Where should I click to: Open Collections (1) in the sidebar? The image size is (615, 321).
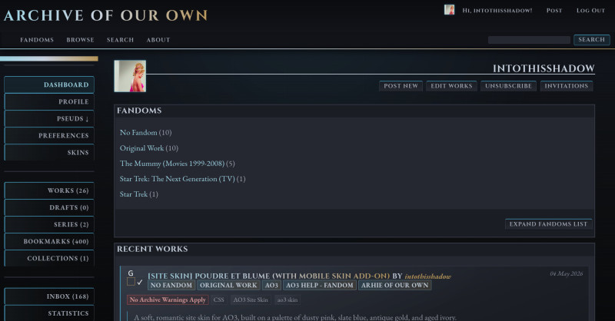(x=49, y=258)
